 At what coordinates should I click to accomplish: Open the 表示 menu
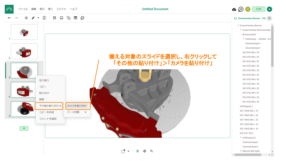[42, 9]
